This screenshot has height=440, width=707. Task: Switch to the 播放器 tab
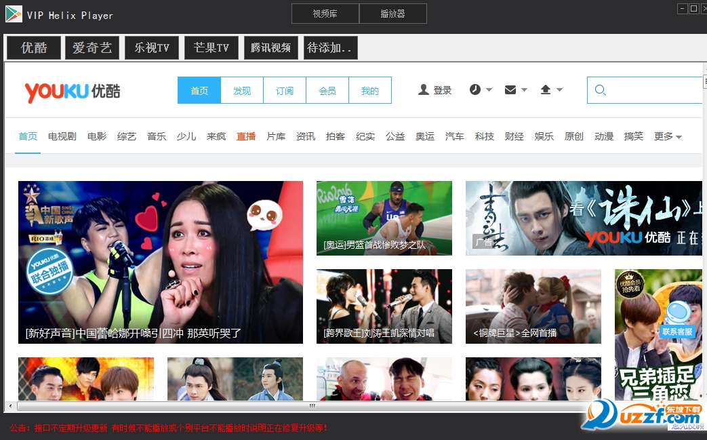click(x=392, y=14)
